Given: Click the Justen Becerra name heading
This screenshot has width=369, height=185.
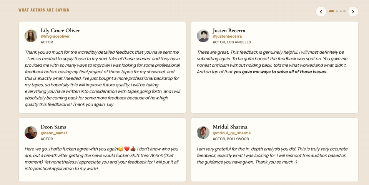Looking at the screenshot, I should [x=229, y=31].
